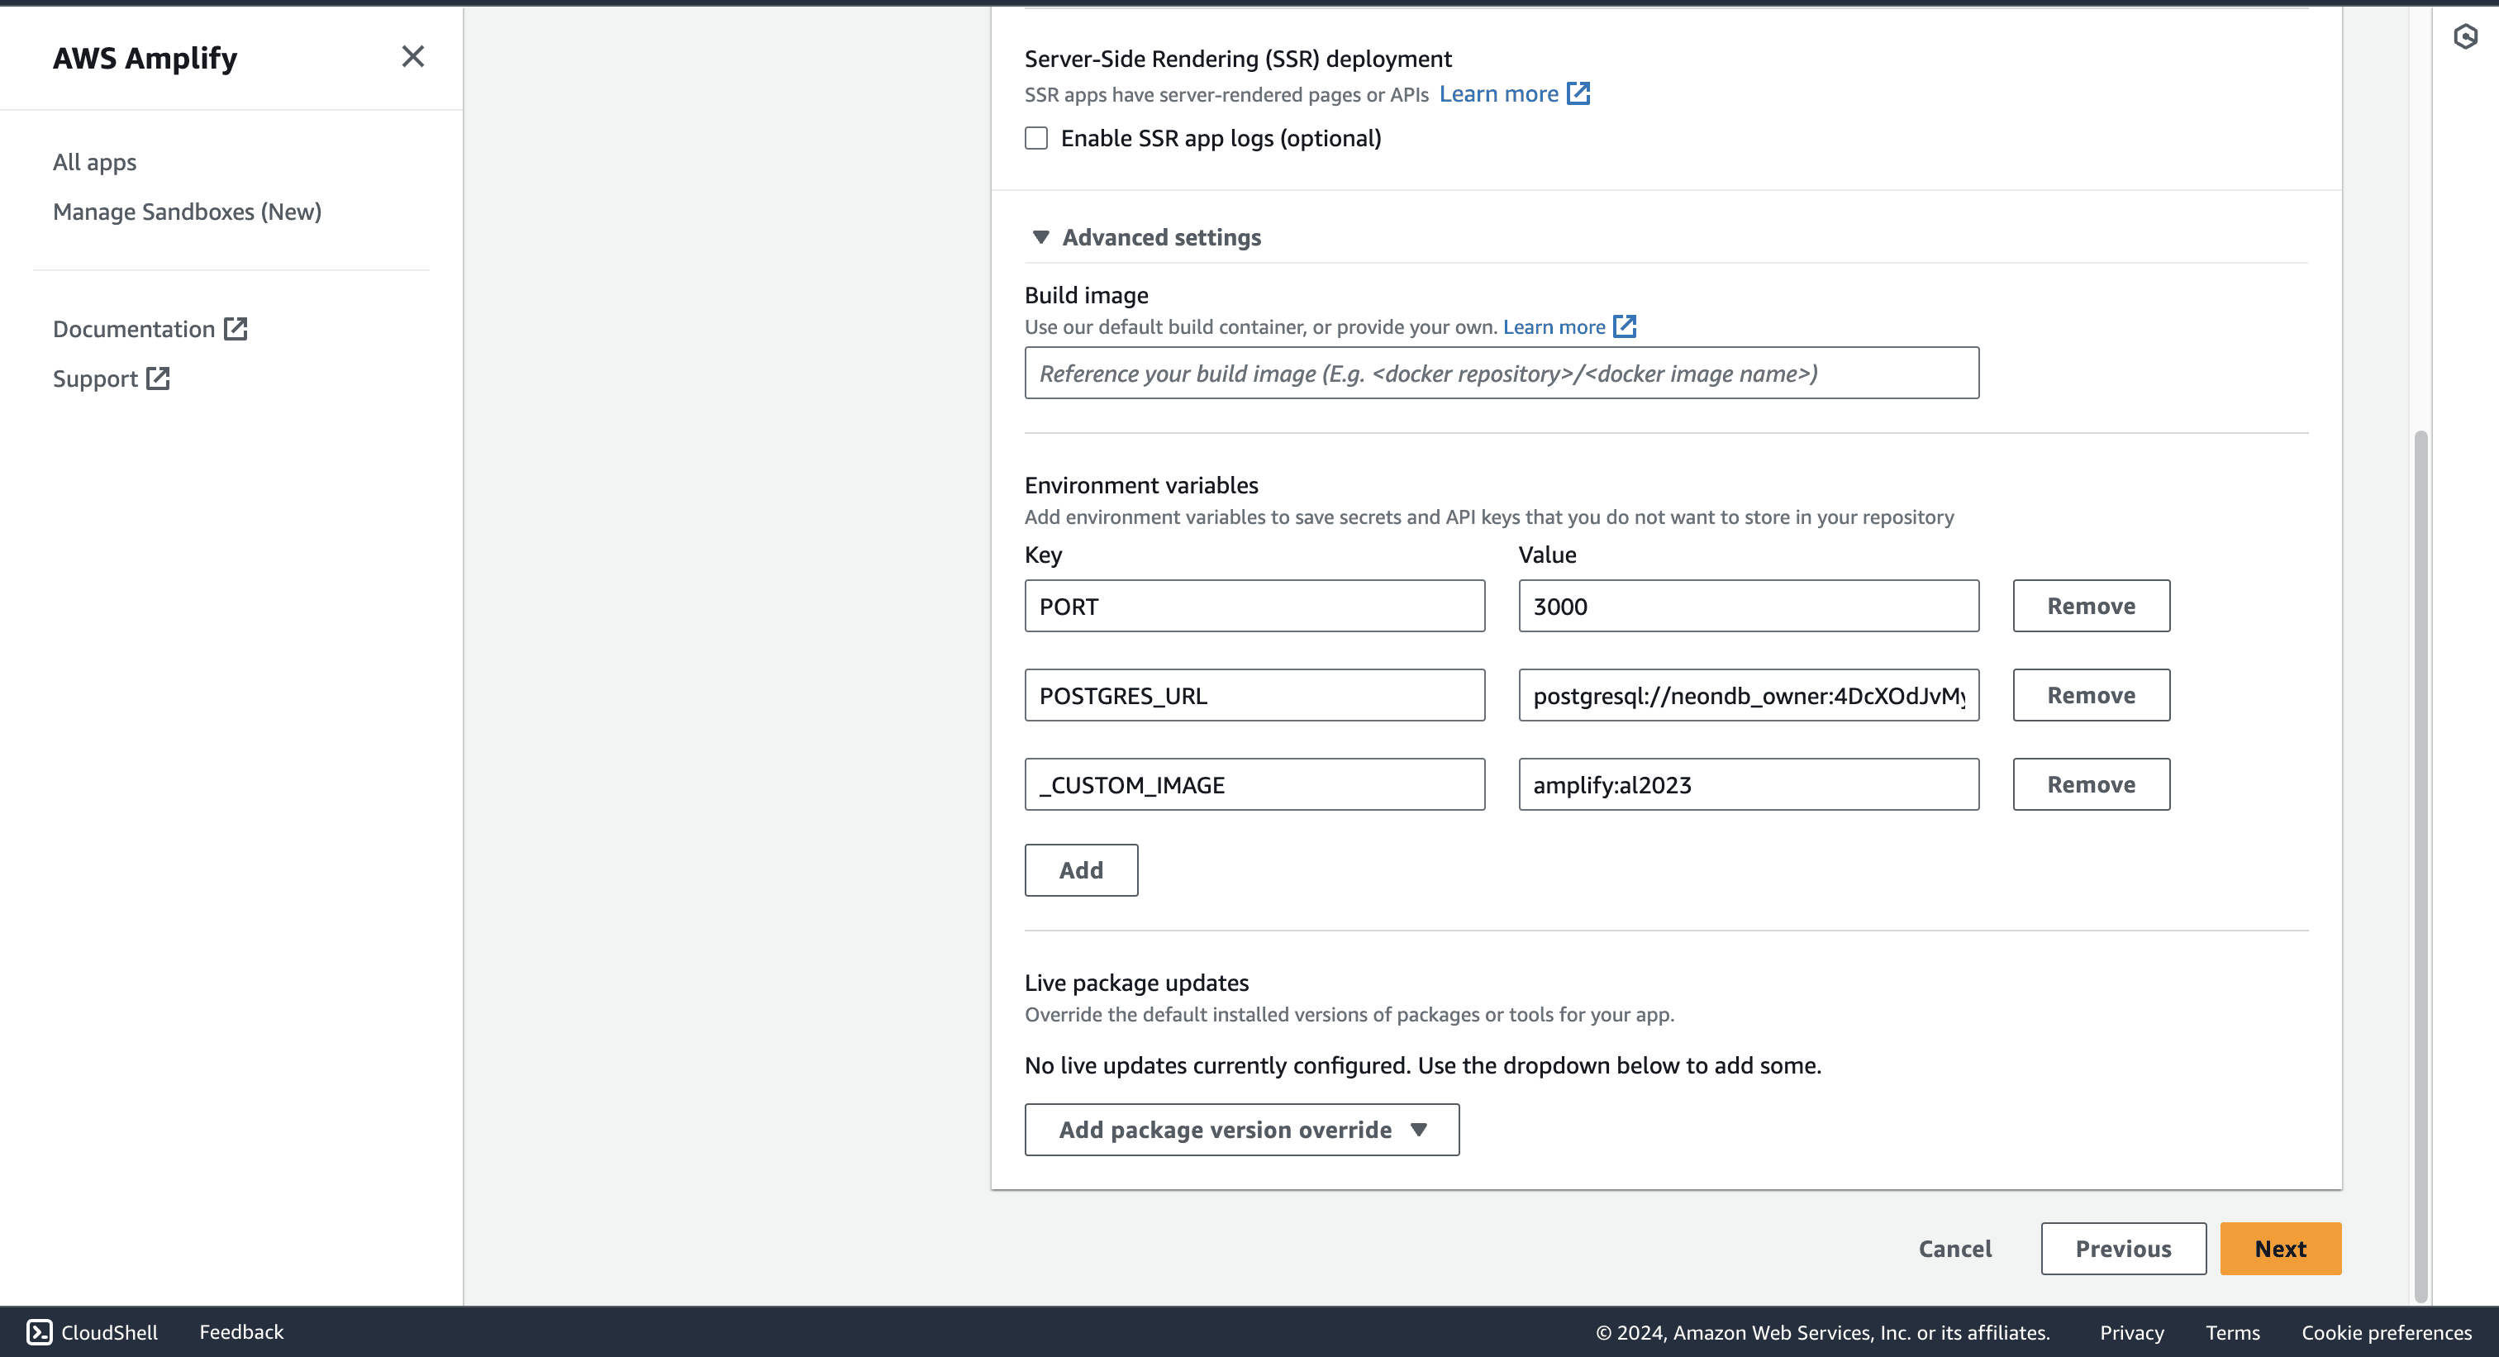
Task: Click the build image reference input field
Action: [x=1501, y=374]
